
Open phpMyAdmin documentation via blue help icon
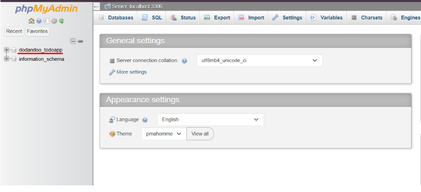(39, 21)
